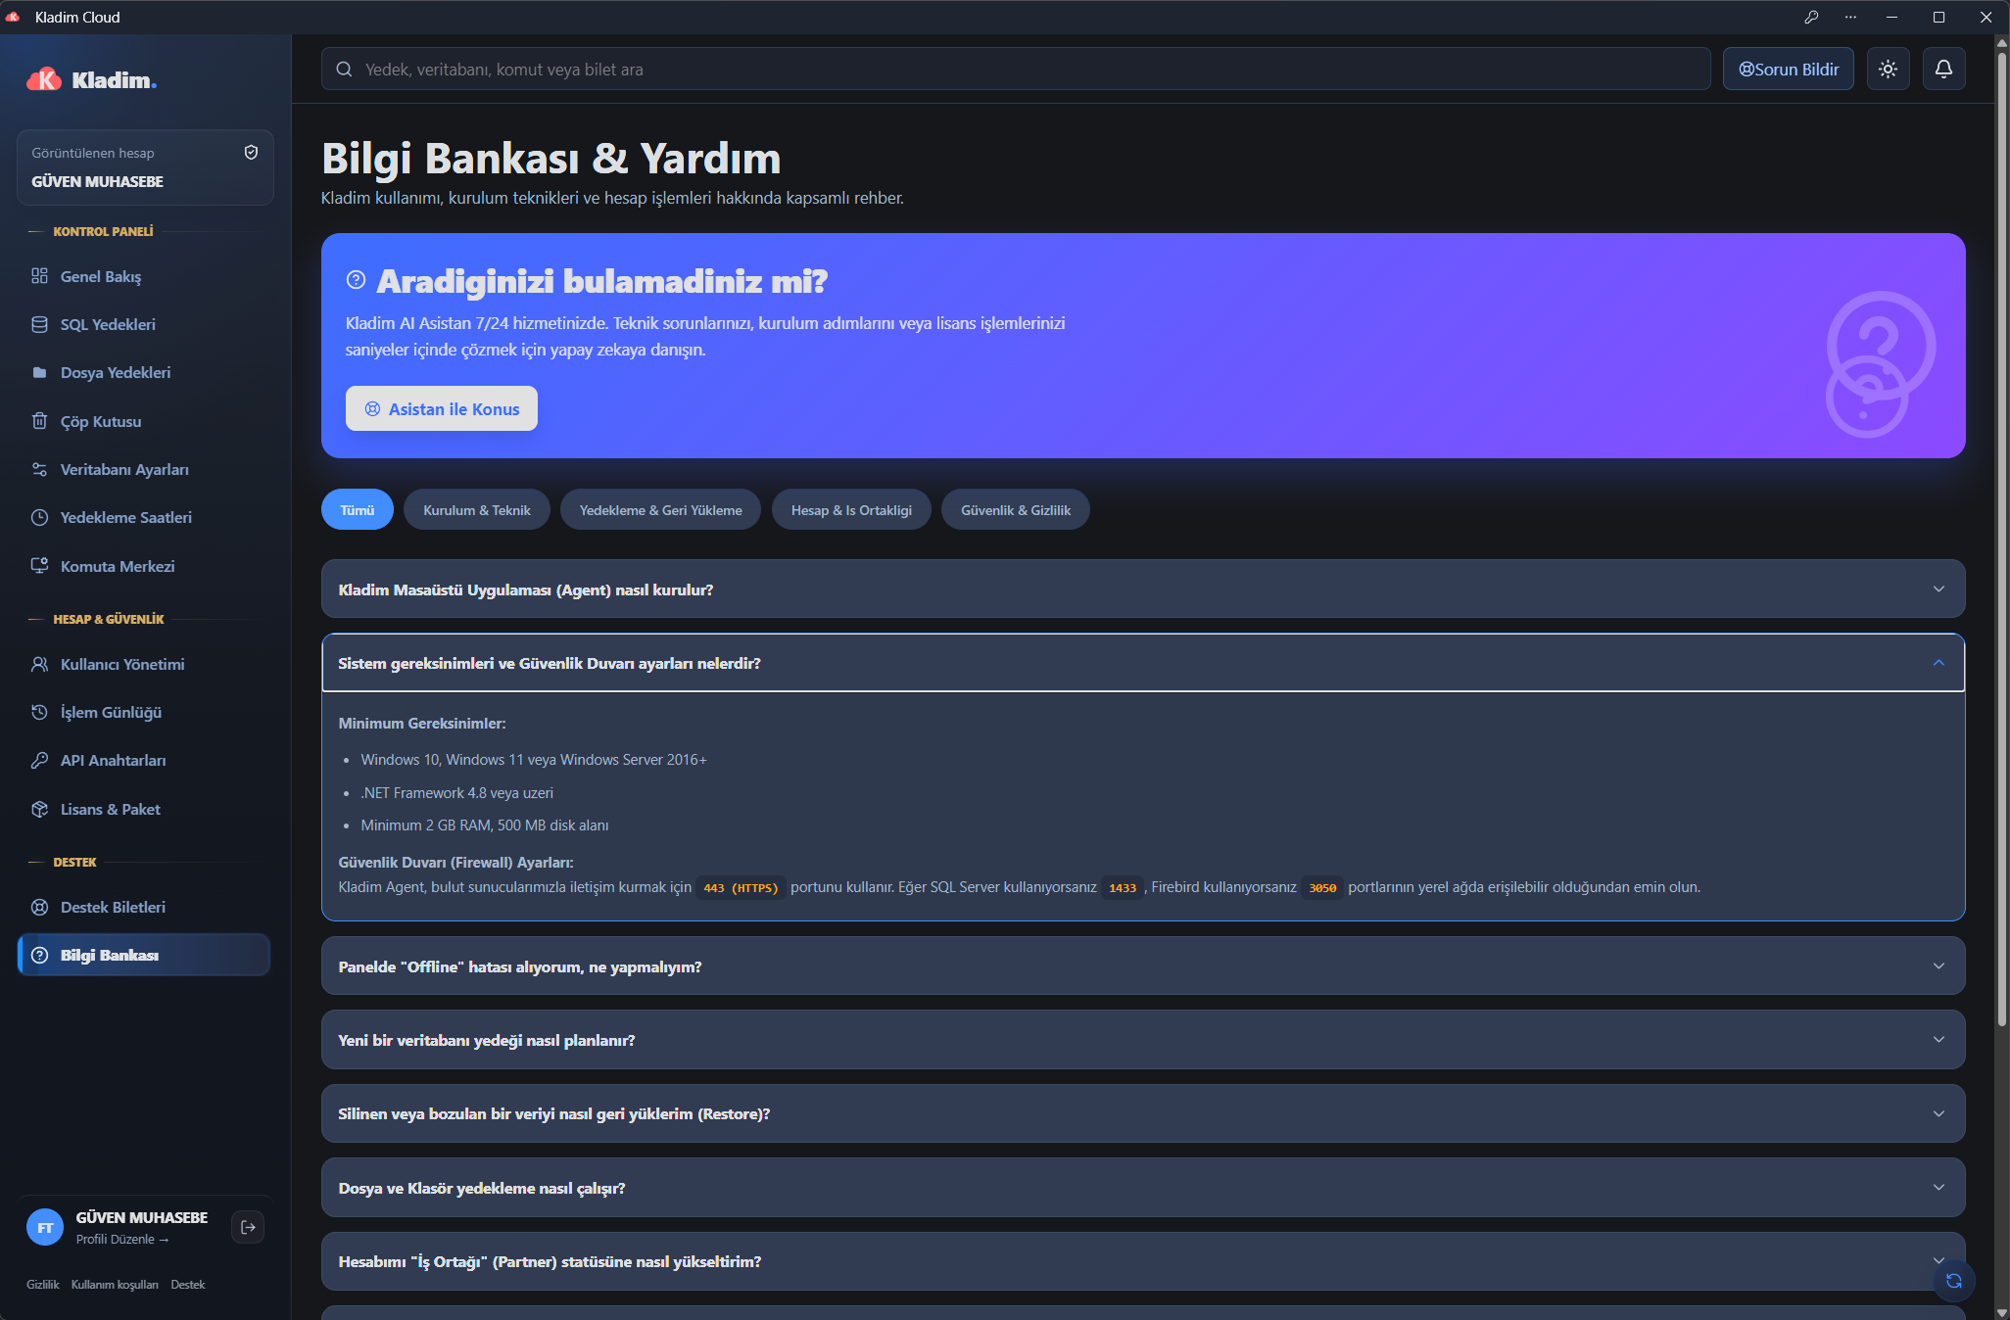Screen dimensions: 2010x1320
Task: Open the Destek footer link
Action: point(188,1284)
